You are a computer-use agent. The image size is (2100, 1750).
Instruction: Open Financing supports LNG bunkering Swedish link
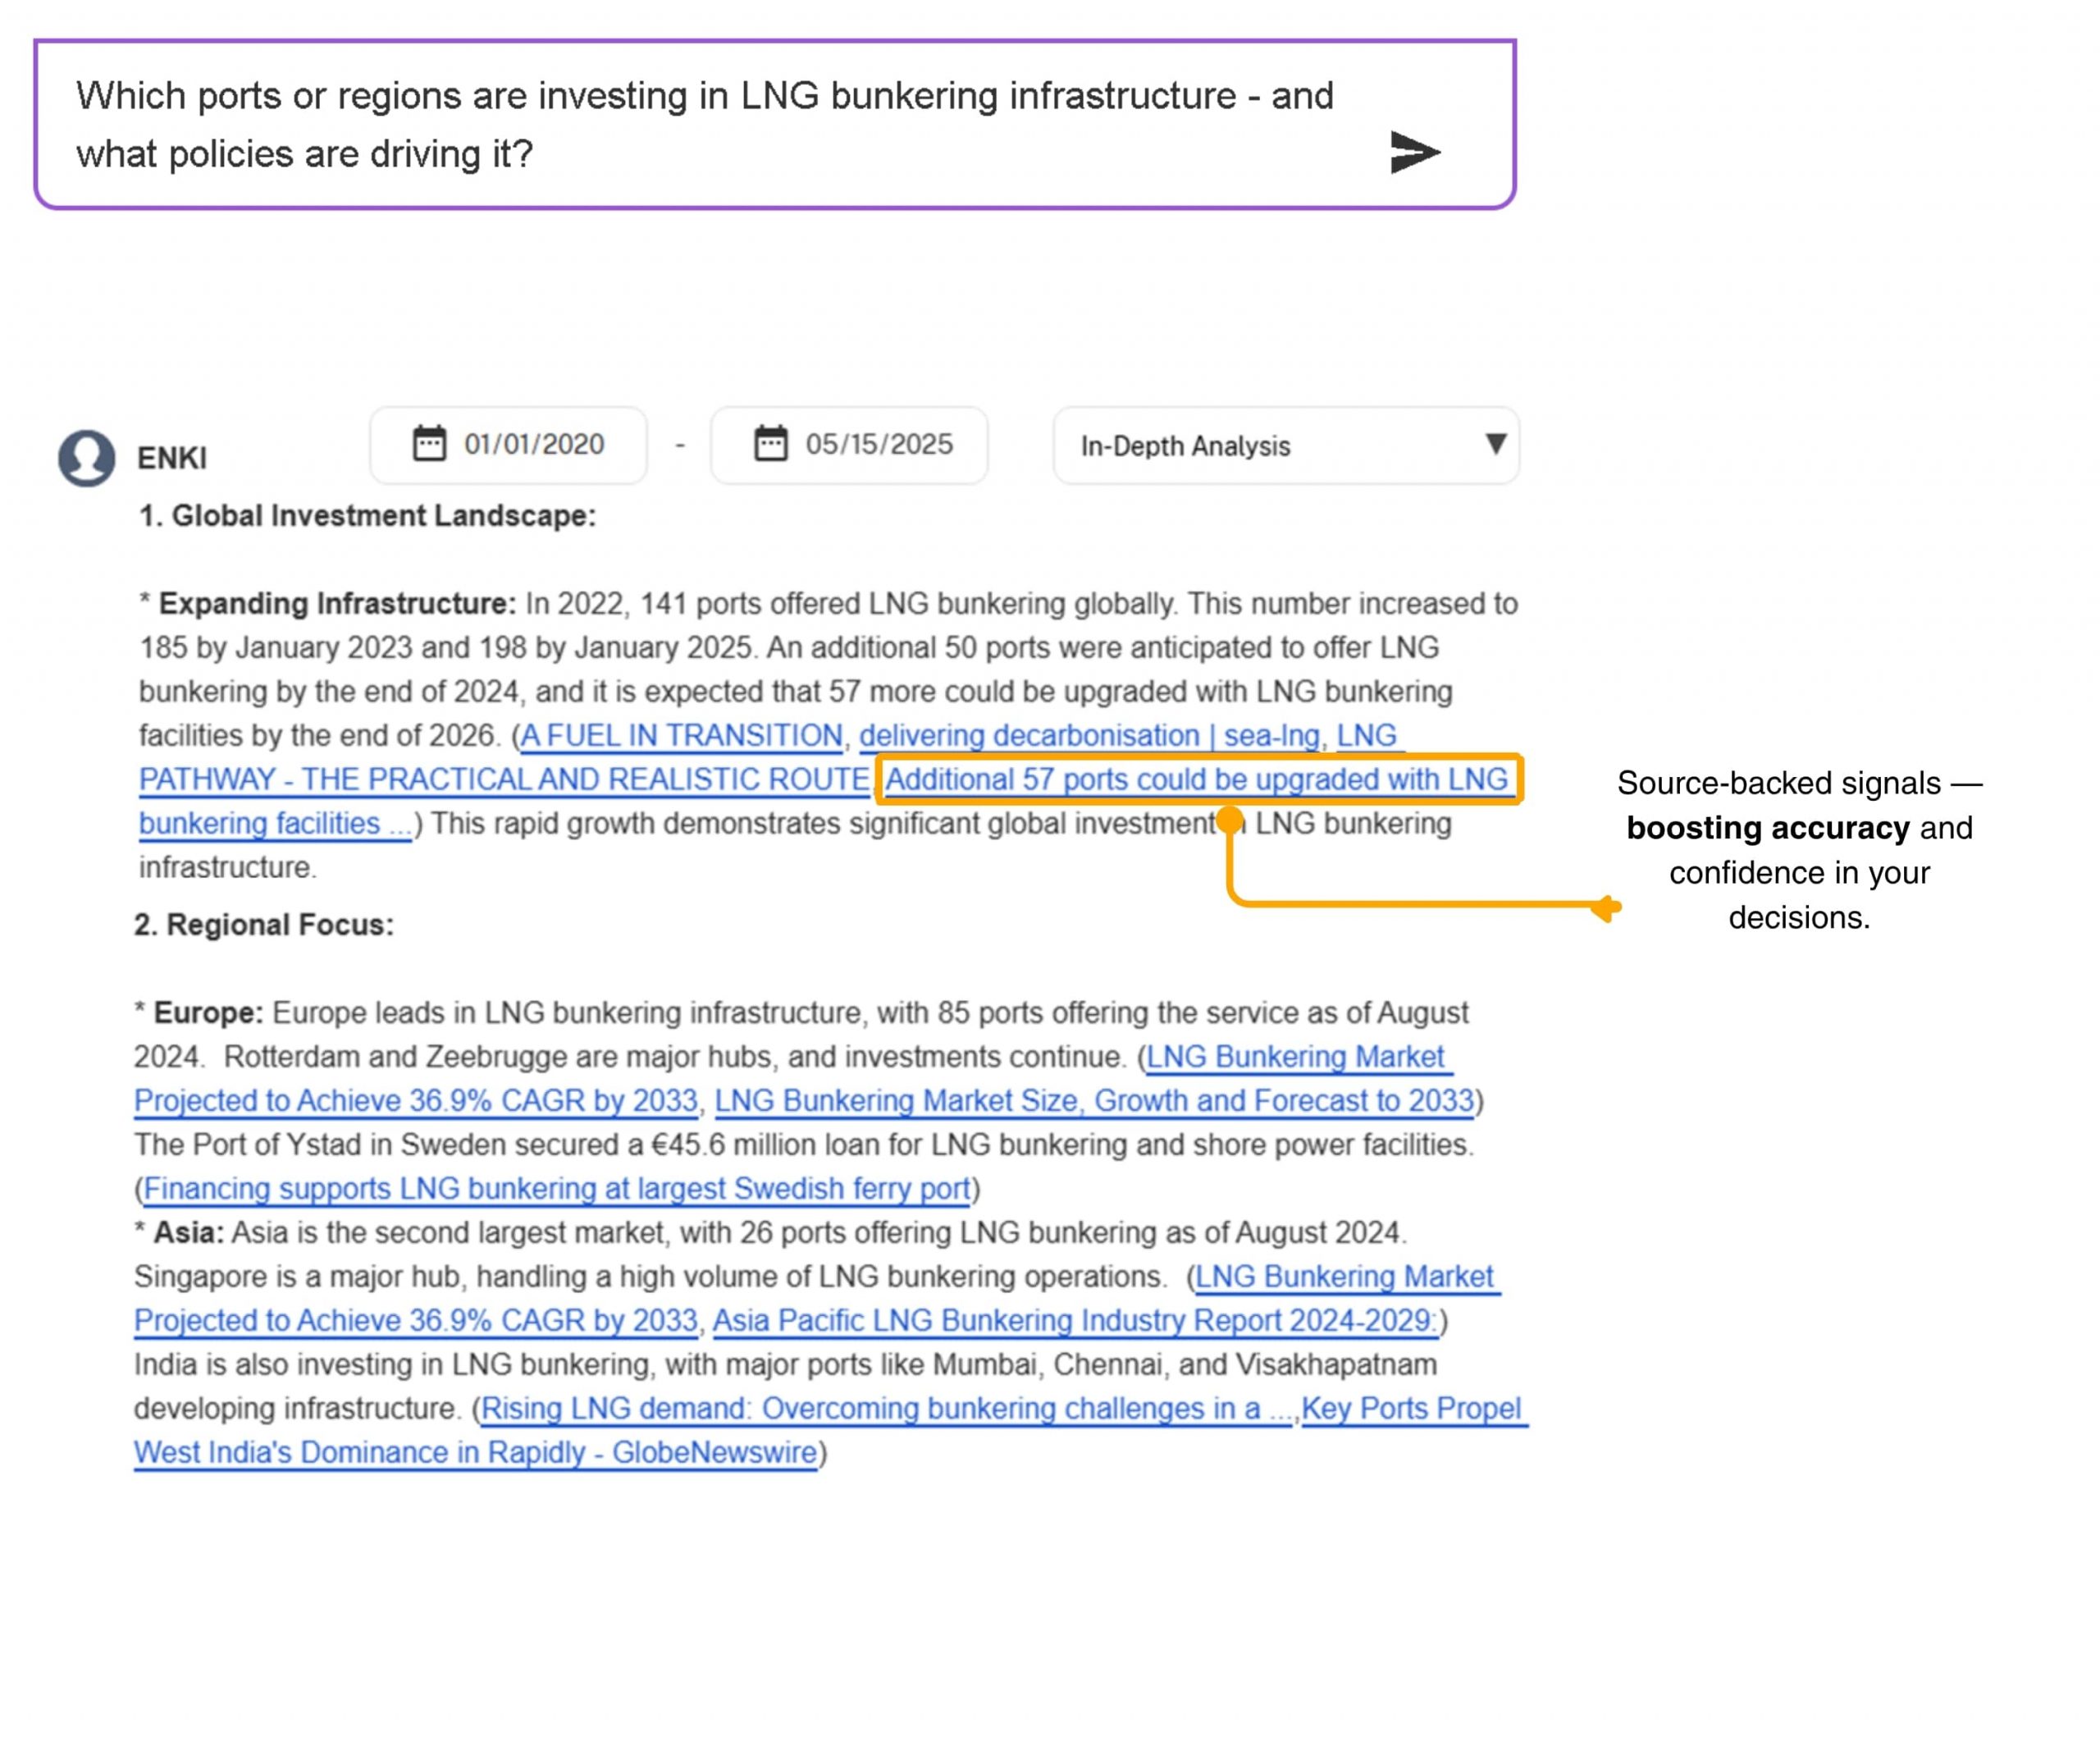click(557, 1189)
